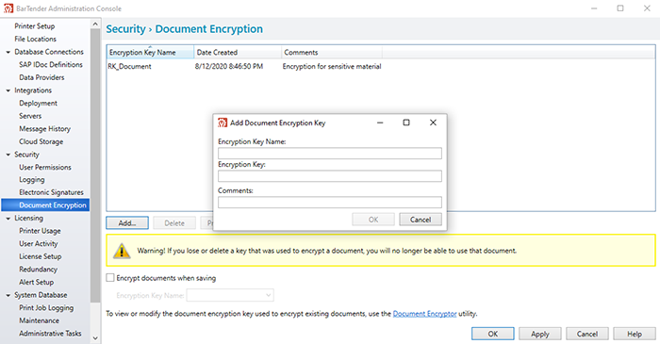Go to User Permissions page
This screenshot has height=344, width=660.
pyautogui.click(x=45, y=168)
